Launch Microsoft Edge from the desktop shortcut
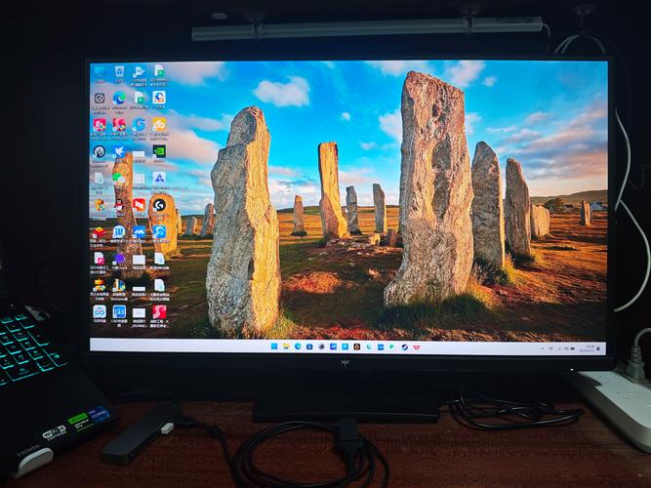651x488 pixels. tap(119, 98)
